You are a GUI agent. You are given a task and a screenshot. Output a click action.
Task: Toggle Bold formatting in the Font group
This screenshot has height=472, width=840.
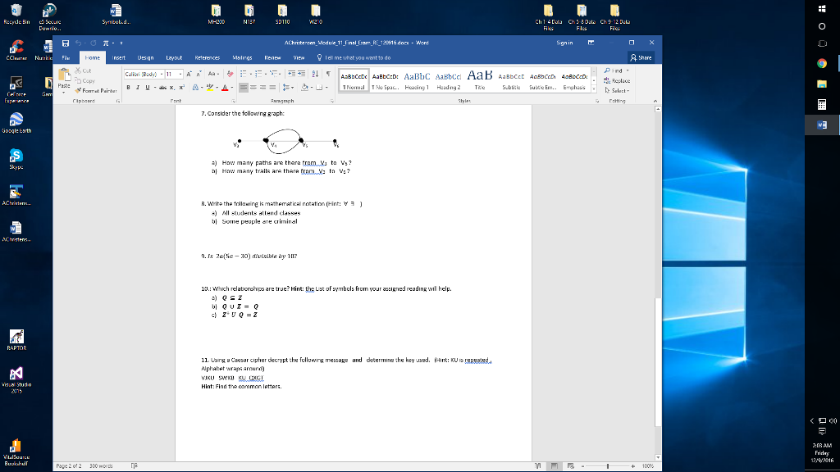tap(127, 87)
